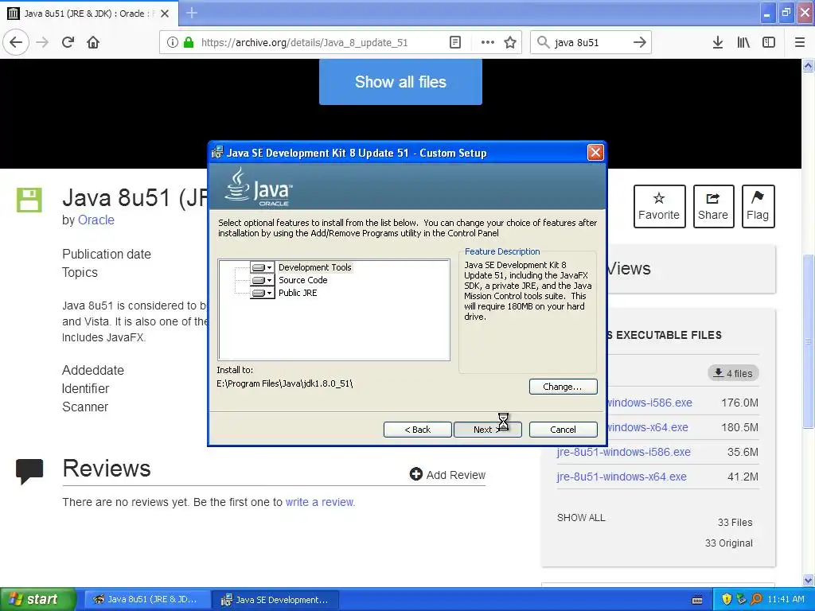The image size is (815, 611).
Task: Click the 33 Original files text
Action: [x=729, y=543]
